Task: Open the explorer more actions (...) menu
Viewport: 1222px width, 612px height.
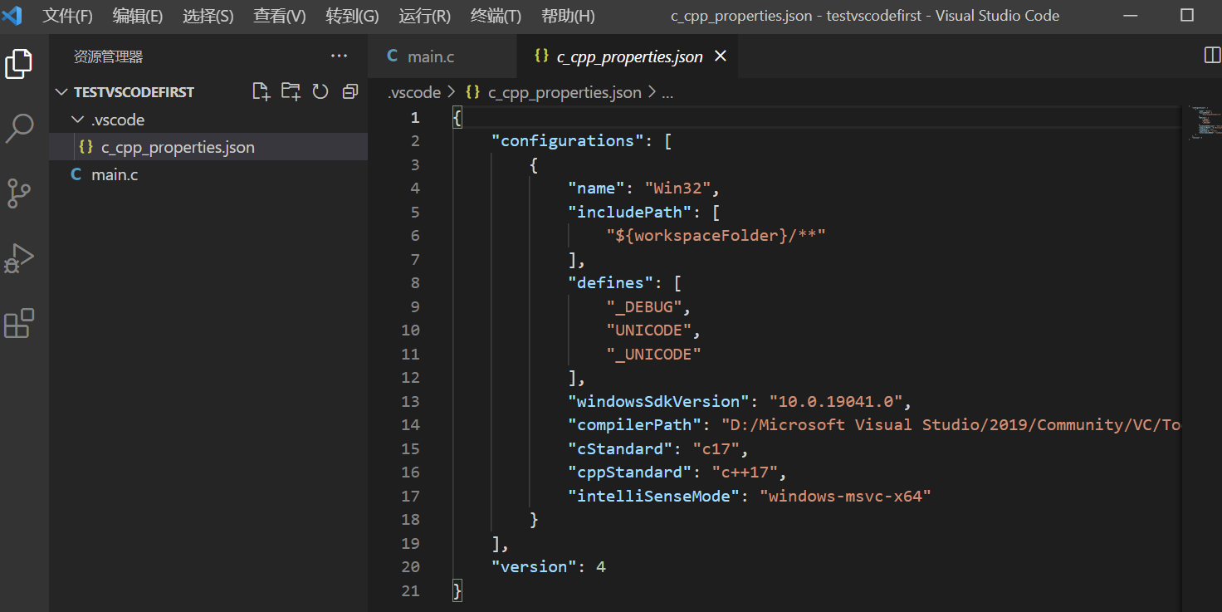Action: (339, 56)
